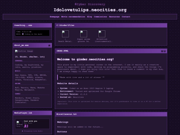Open the Movie recommendation page
This screenshot has width=180, height=135.
pos(73,17)
